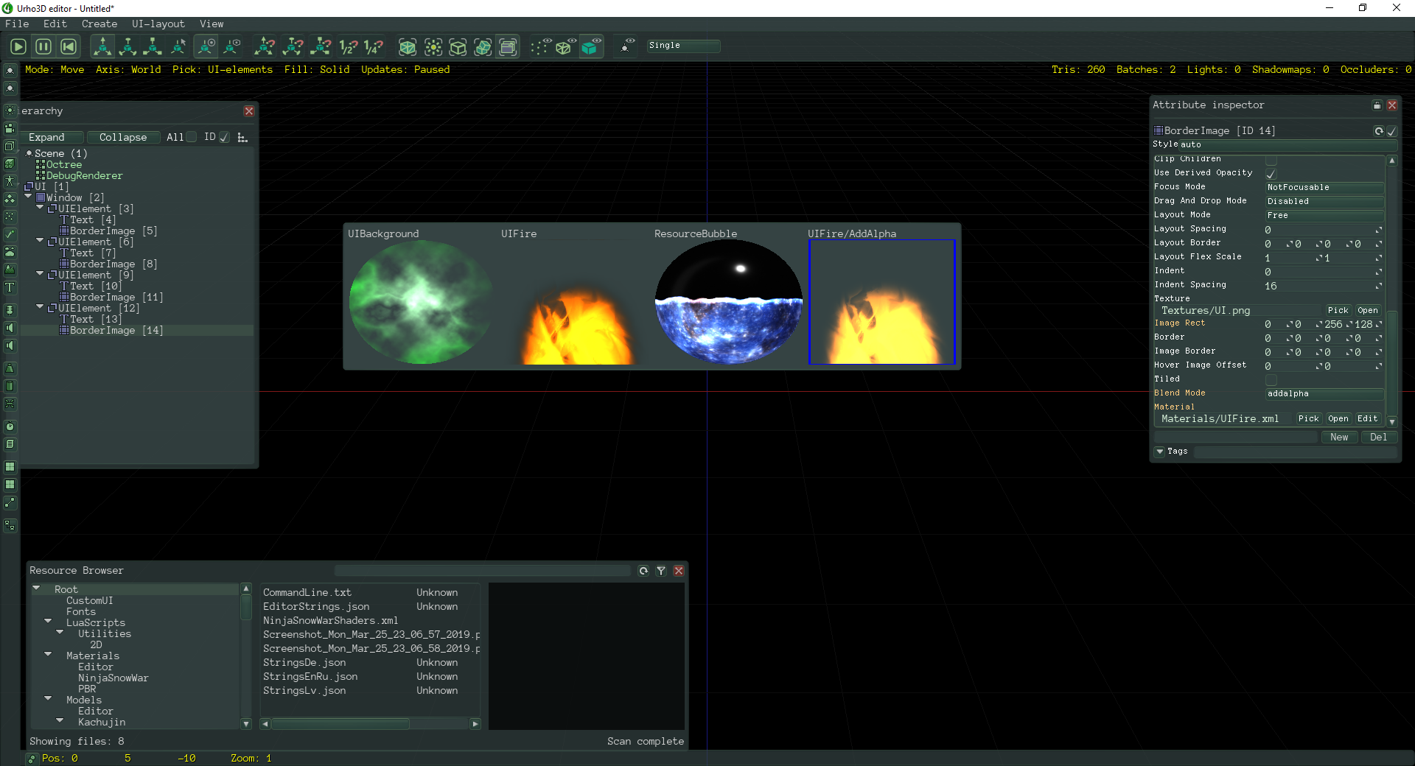Open Resource Browser filter options
Image resolution: width=1415 pixels, height=766 pixels.
(661, 571)
